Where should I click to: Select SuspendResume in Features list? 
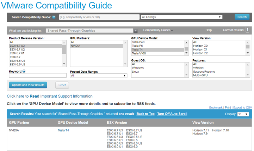[x=219, y=72]
